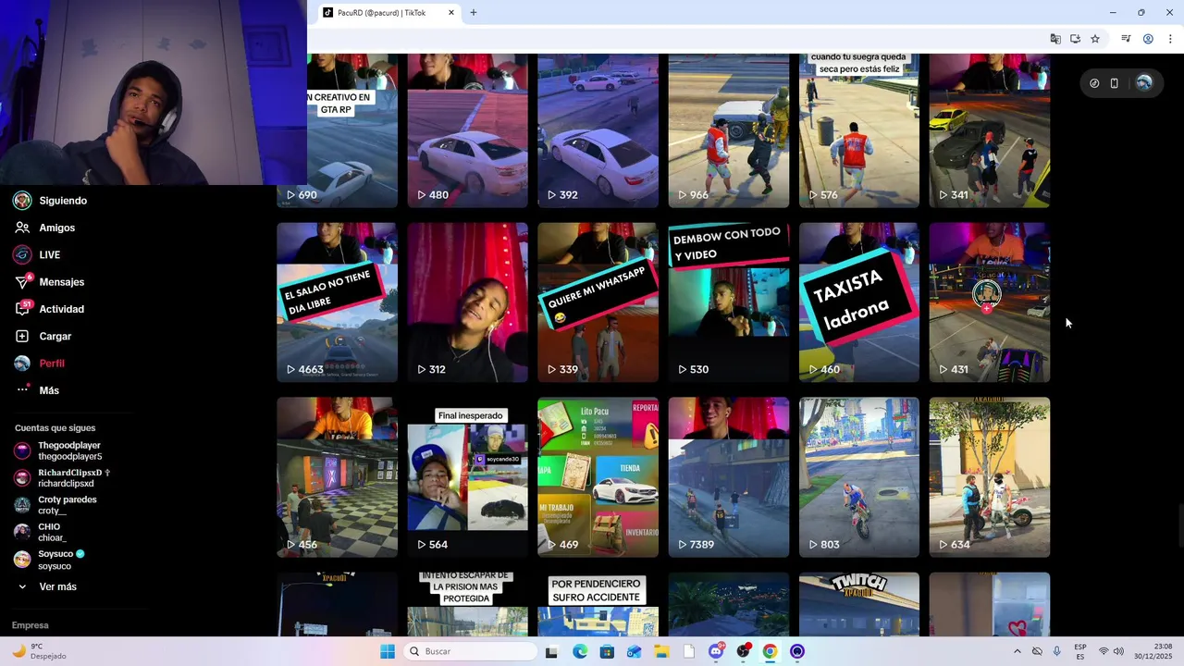Open video with 469 views
This screenshot has height=666, width=1184.
(598, 477)
